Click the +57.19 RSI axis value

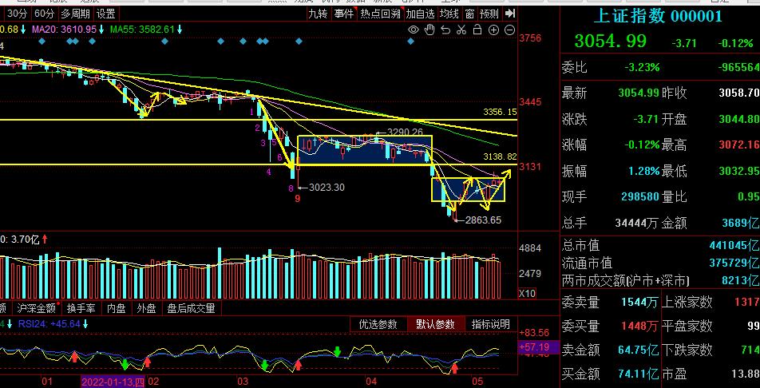click(533, 347)
